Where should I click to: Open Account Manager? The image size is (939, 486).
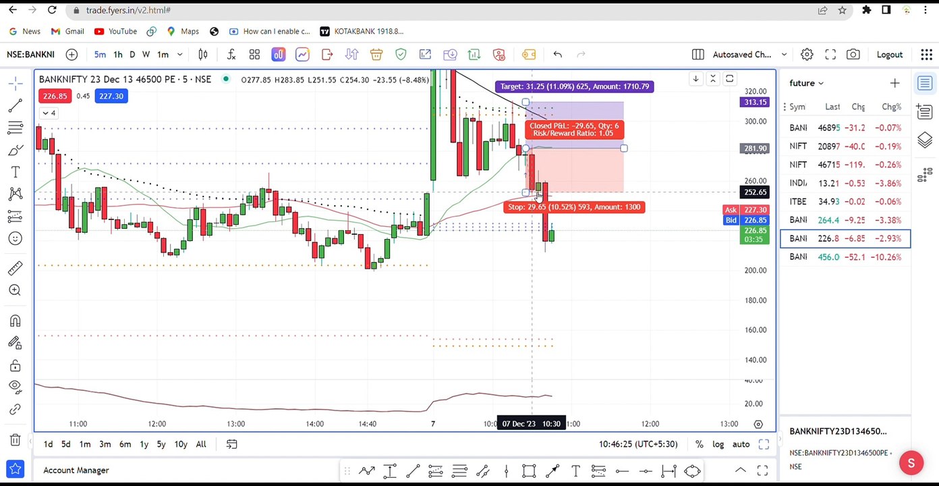coord(76,470)
